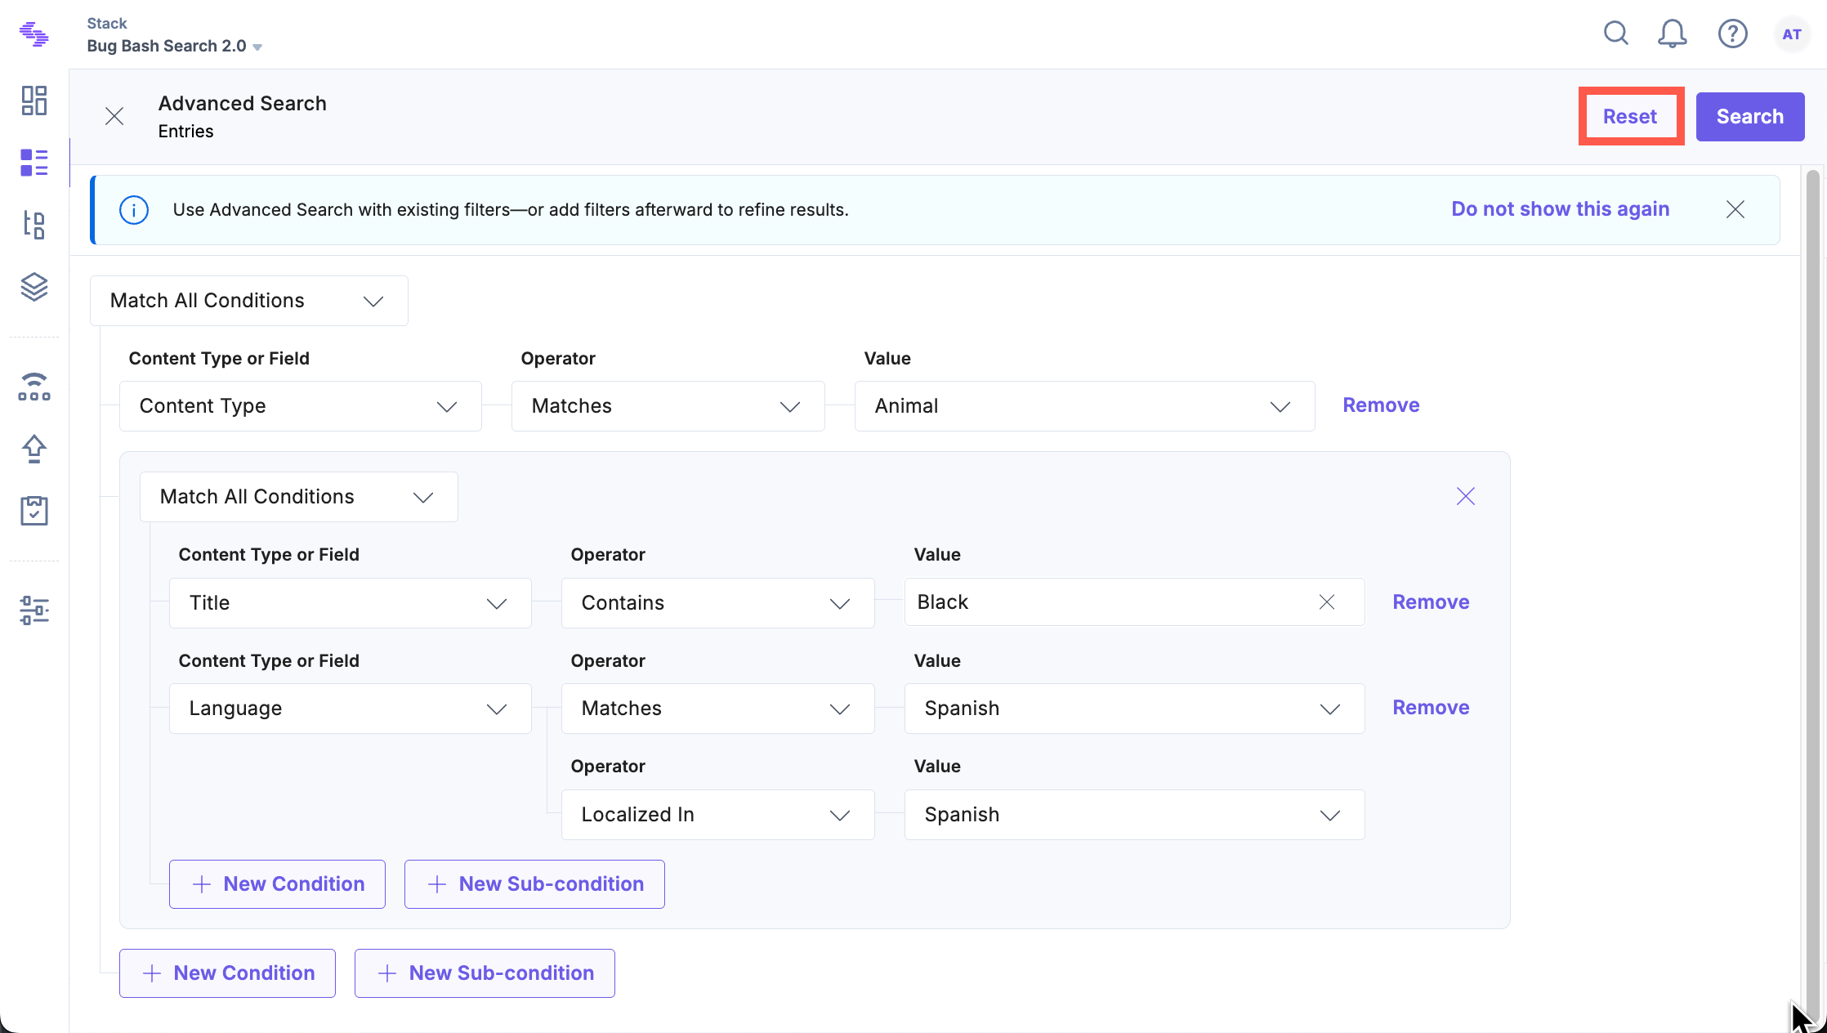Open the Releases upload icon in sidebar
Screen dimensions: 1827x1033
(34, 449)
